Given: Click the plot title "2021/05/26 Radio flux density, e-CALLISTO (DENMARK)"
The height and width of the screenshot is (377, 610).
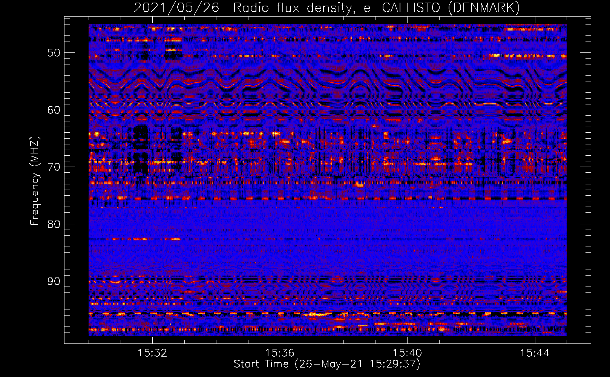Looking at the screenshot, I should click(327, 8).
